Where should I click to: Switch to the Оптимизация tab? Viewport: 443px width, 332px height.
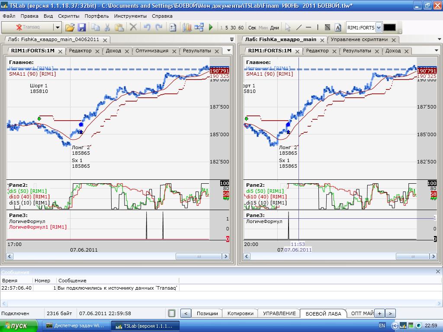(x=152, y=51)
